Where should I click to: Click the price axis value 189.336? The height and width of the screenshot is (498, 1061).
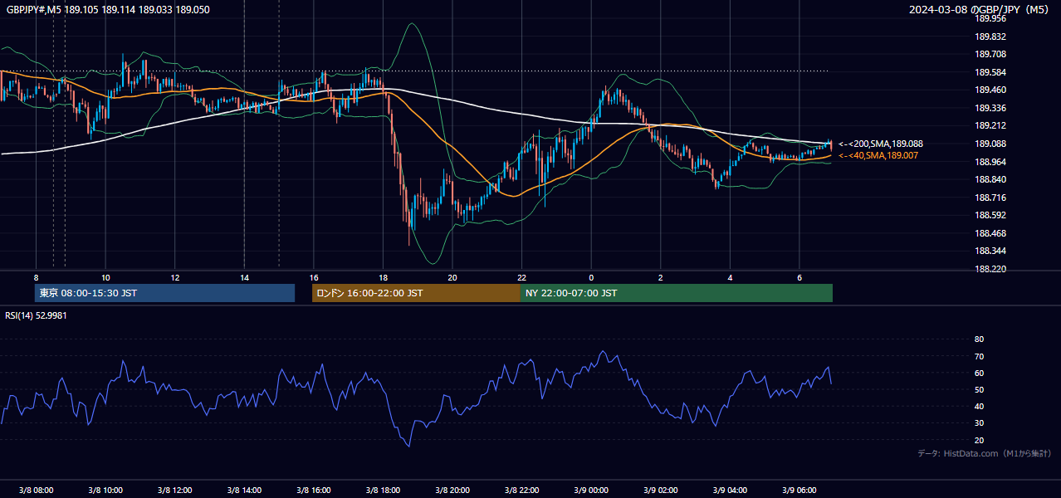990,108
